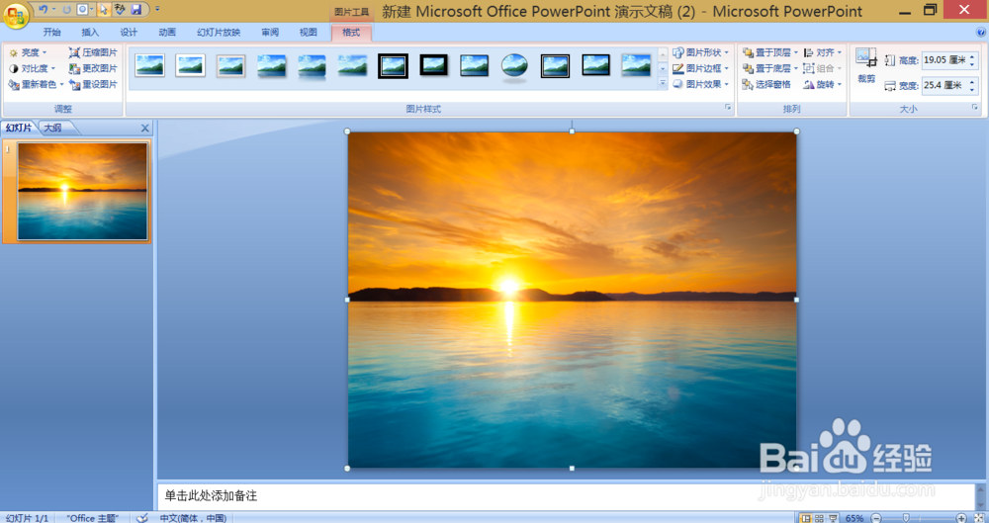Screen dimensions: 989x523
Task: Switch to the 幻灯片 slides pane tab
Action: click(x=18, y=128)
